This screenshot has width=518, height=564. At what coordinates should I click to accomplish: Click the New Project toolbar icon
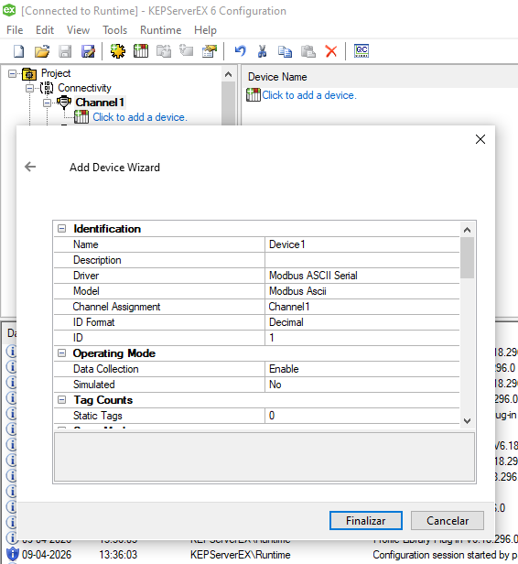tap(18, 51)
